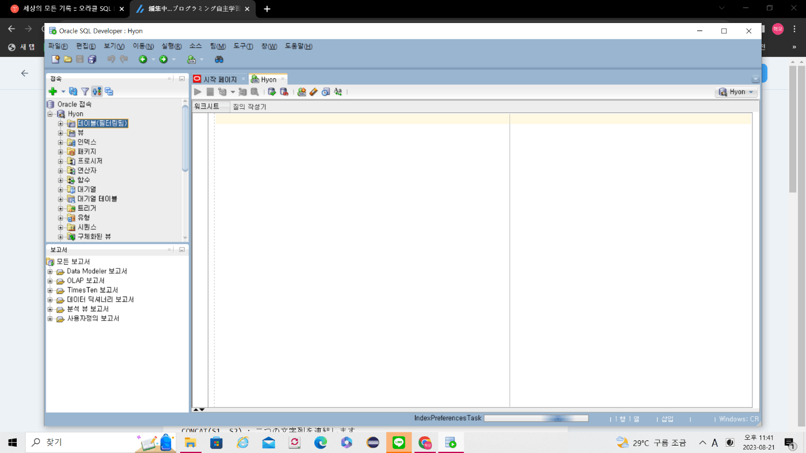Viewport: 806px width, 453px height.
Task: Click the Run Script icon in worksheet toolbar
Action: pyautogui.click(x=210, y=92)
